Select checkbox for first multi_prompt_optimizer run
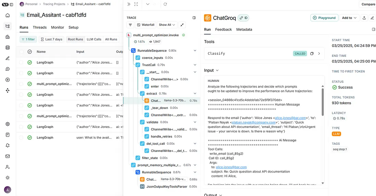 coord(22,84)
